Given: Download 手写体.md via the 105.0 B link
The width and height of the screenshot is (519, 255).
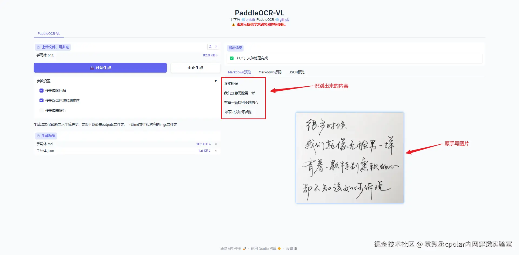Looking at the screenshot, I should click(203, 144).
